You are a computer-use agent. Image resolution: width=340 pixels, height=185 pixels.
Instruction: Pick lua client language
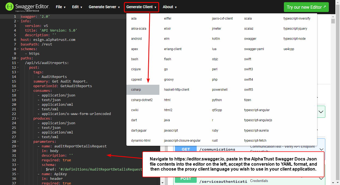click(214, 49)
